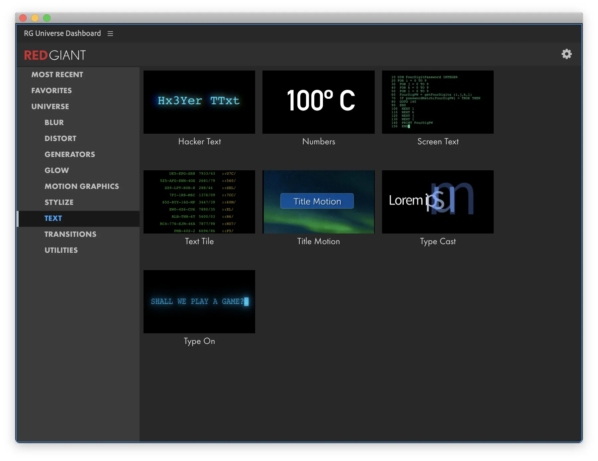Open the Transitions subcategory

(70, 234)
